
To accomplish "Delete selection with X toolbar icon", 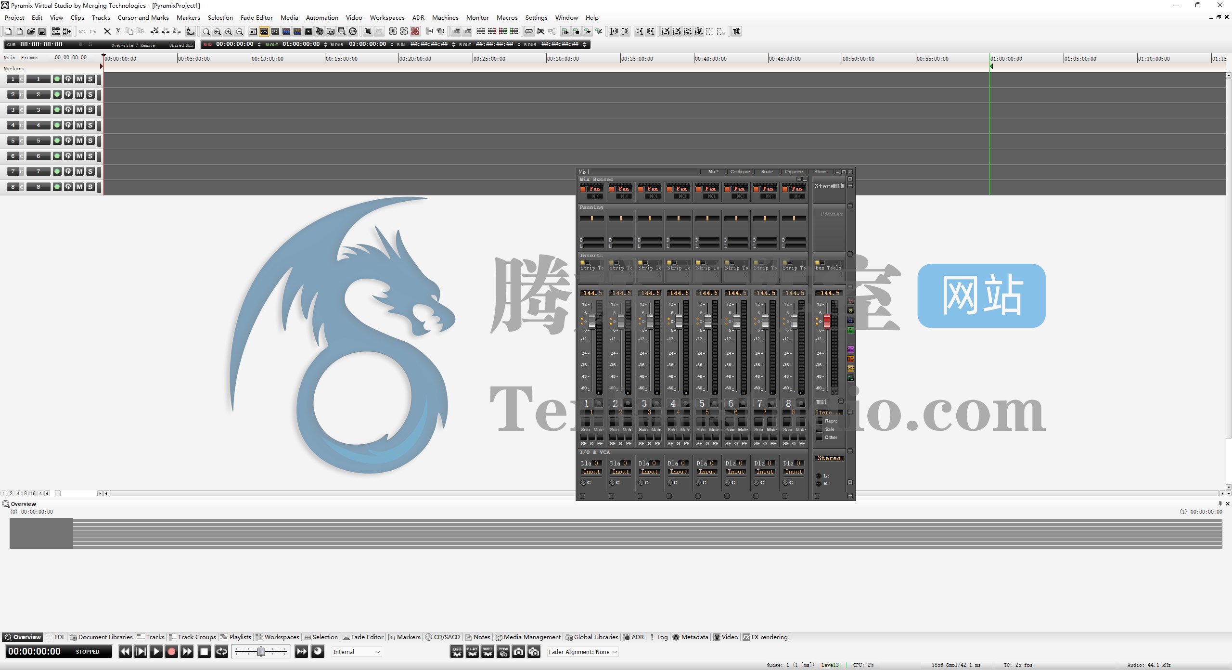I will pyautogui.click(x=107, y=31).
